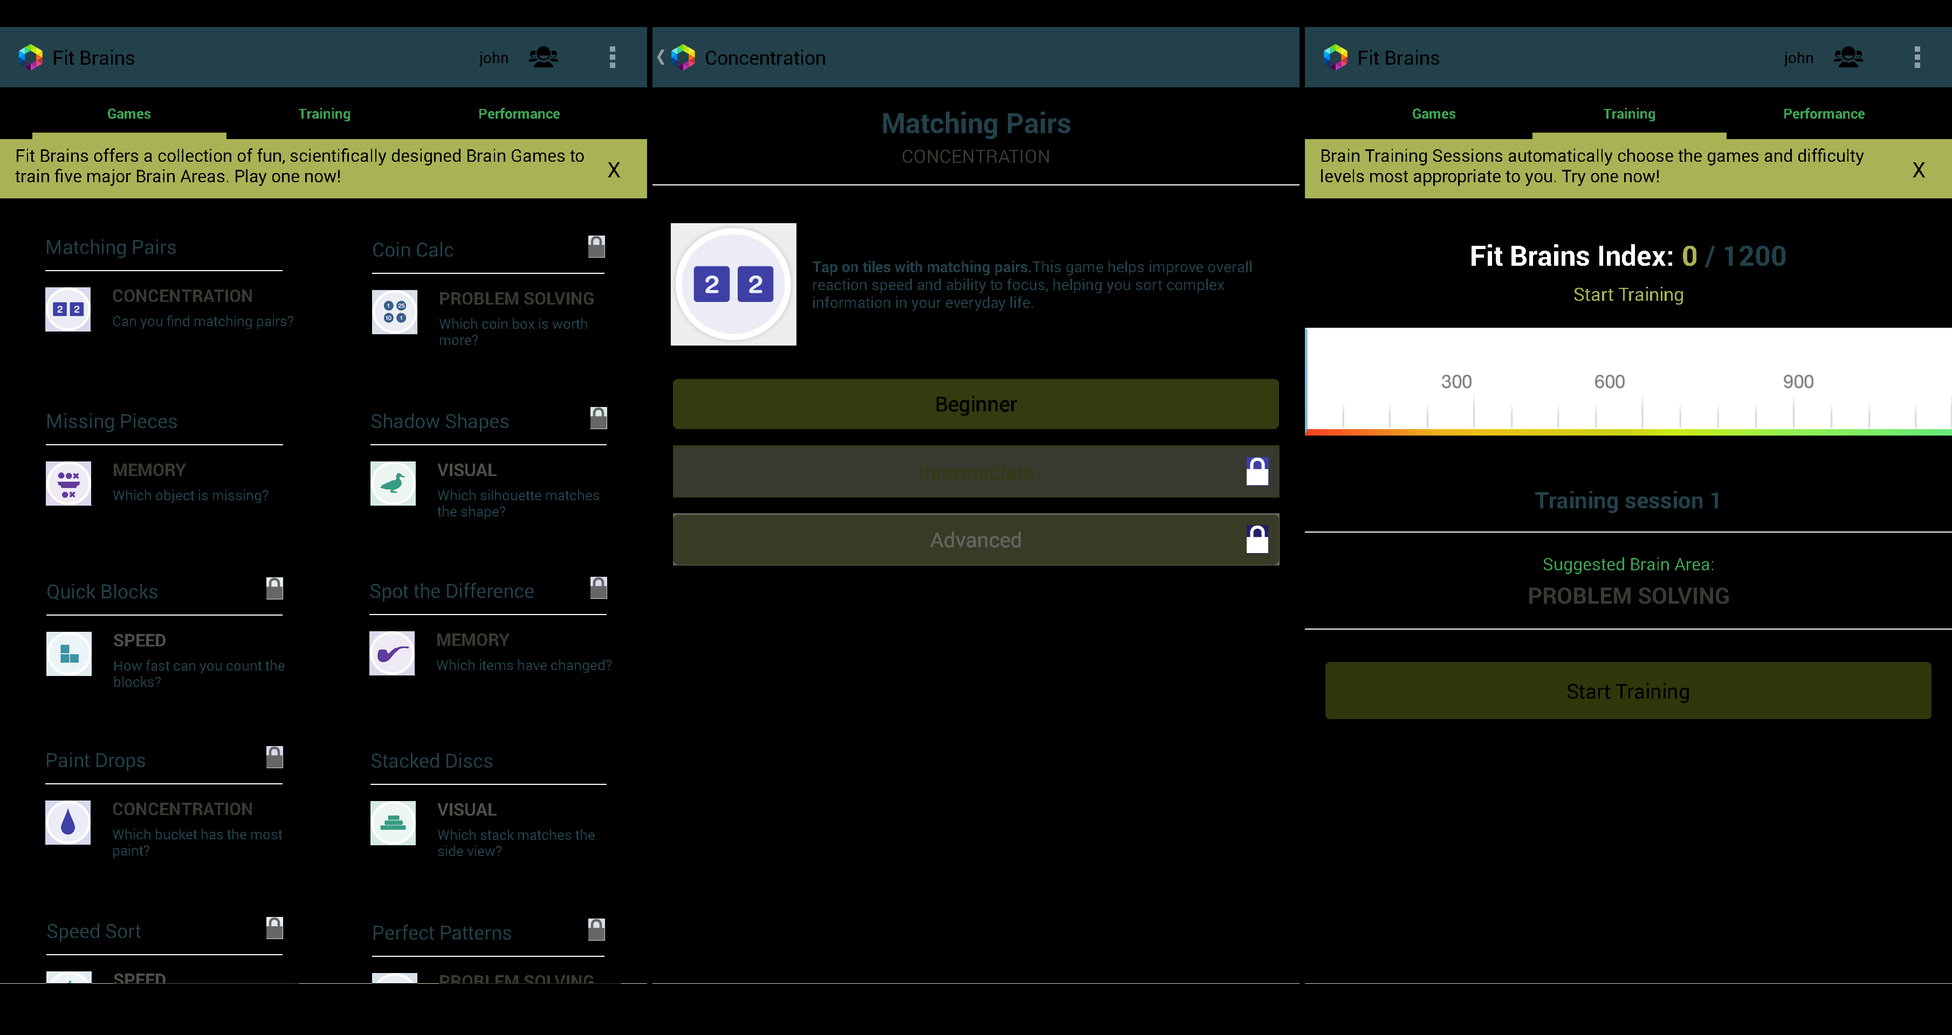This screenshot has width=1952, height=1035.
Task: Open Quick Blocks game title
Action: [101, 592]
